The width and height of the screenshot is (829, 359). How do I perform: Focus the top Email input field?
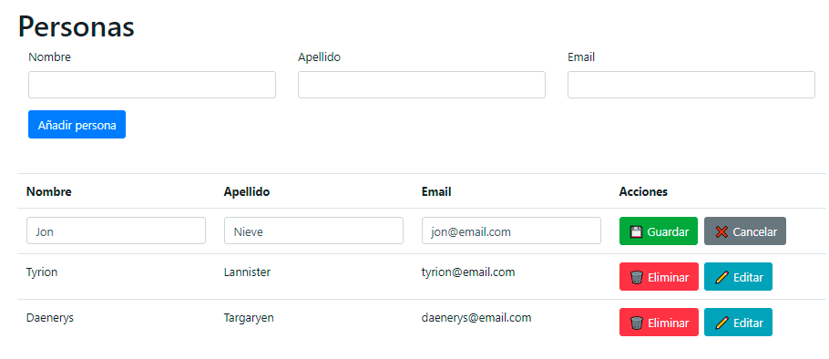(691, 85)
